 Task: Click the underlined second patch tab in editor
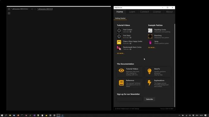(45, 9)
